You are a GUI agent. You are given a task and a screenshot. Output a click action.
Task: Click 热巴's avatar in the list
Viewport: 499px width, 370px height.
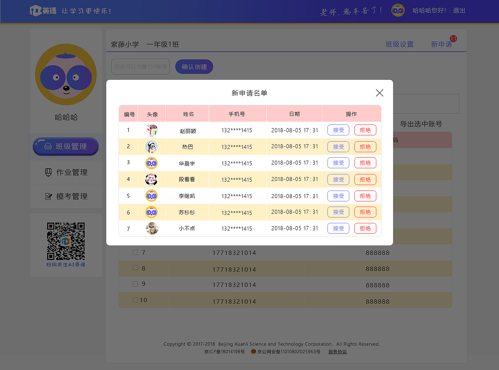[152, 147]
